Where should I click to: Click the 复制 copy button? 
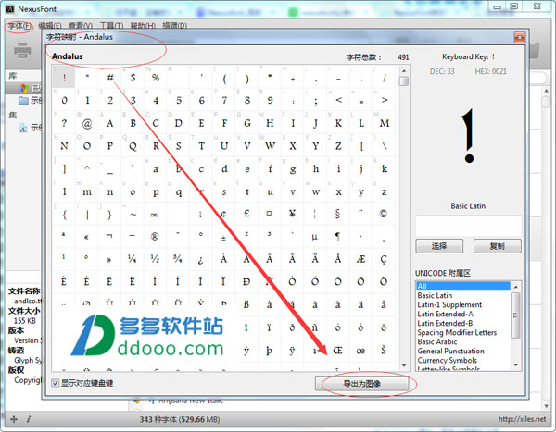(497, 246)
